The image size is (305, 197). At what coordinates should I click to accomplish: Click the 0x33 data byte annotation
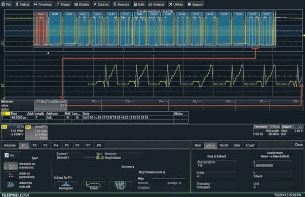coord(253,14)
